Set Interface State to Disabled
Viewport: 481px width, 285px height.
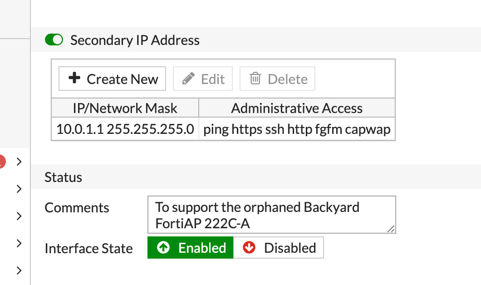click(279, 248)
